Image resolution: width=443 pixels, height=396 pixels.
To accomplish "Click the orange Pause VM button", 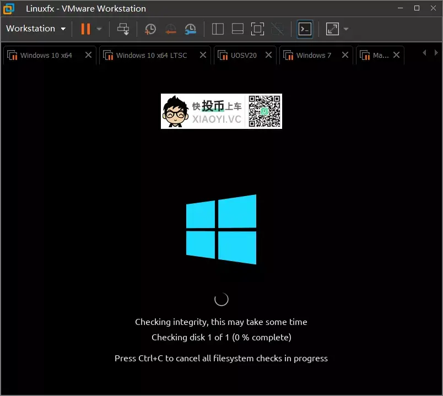I will [85, 29].
